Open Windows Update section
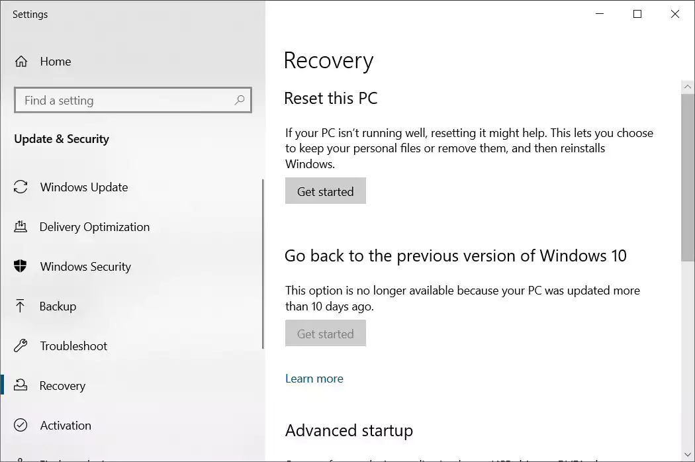The height and width of the screenshot is (462, 695). pos(84,187)
